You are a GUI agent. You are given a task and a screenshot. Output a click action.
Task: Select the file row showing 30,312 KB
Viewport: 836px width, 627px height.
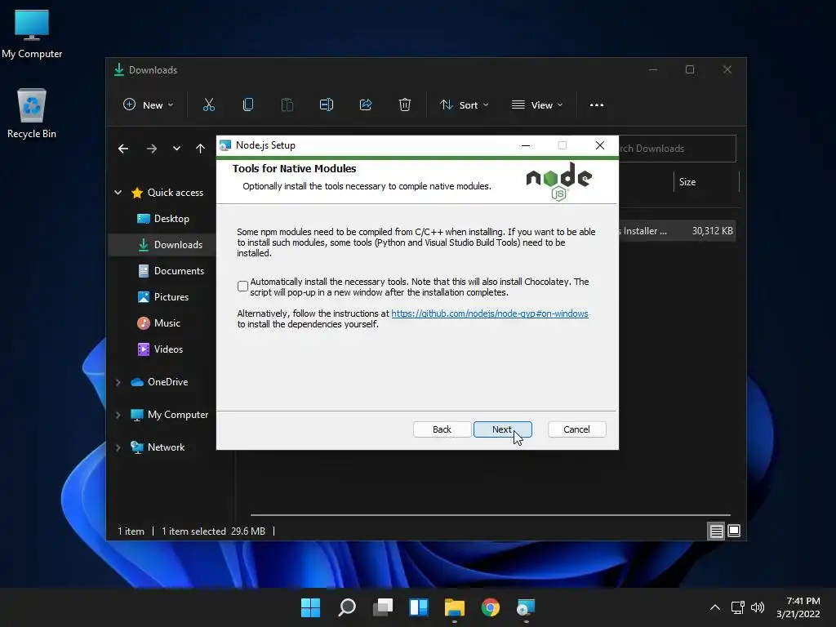click(x=677, y=231)
